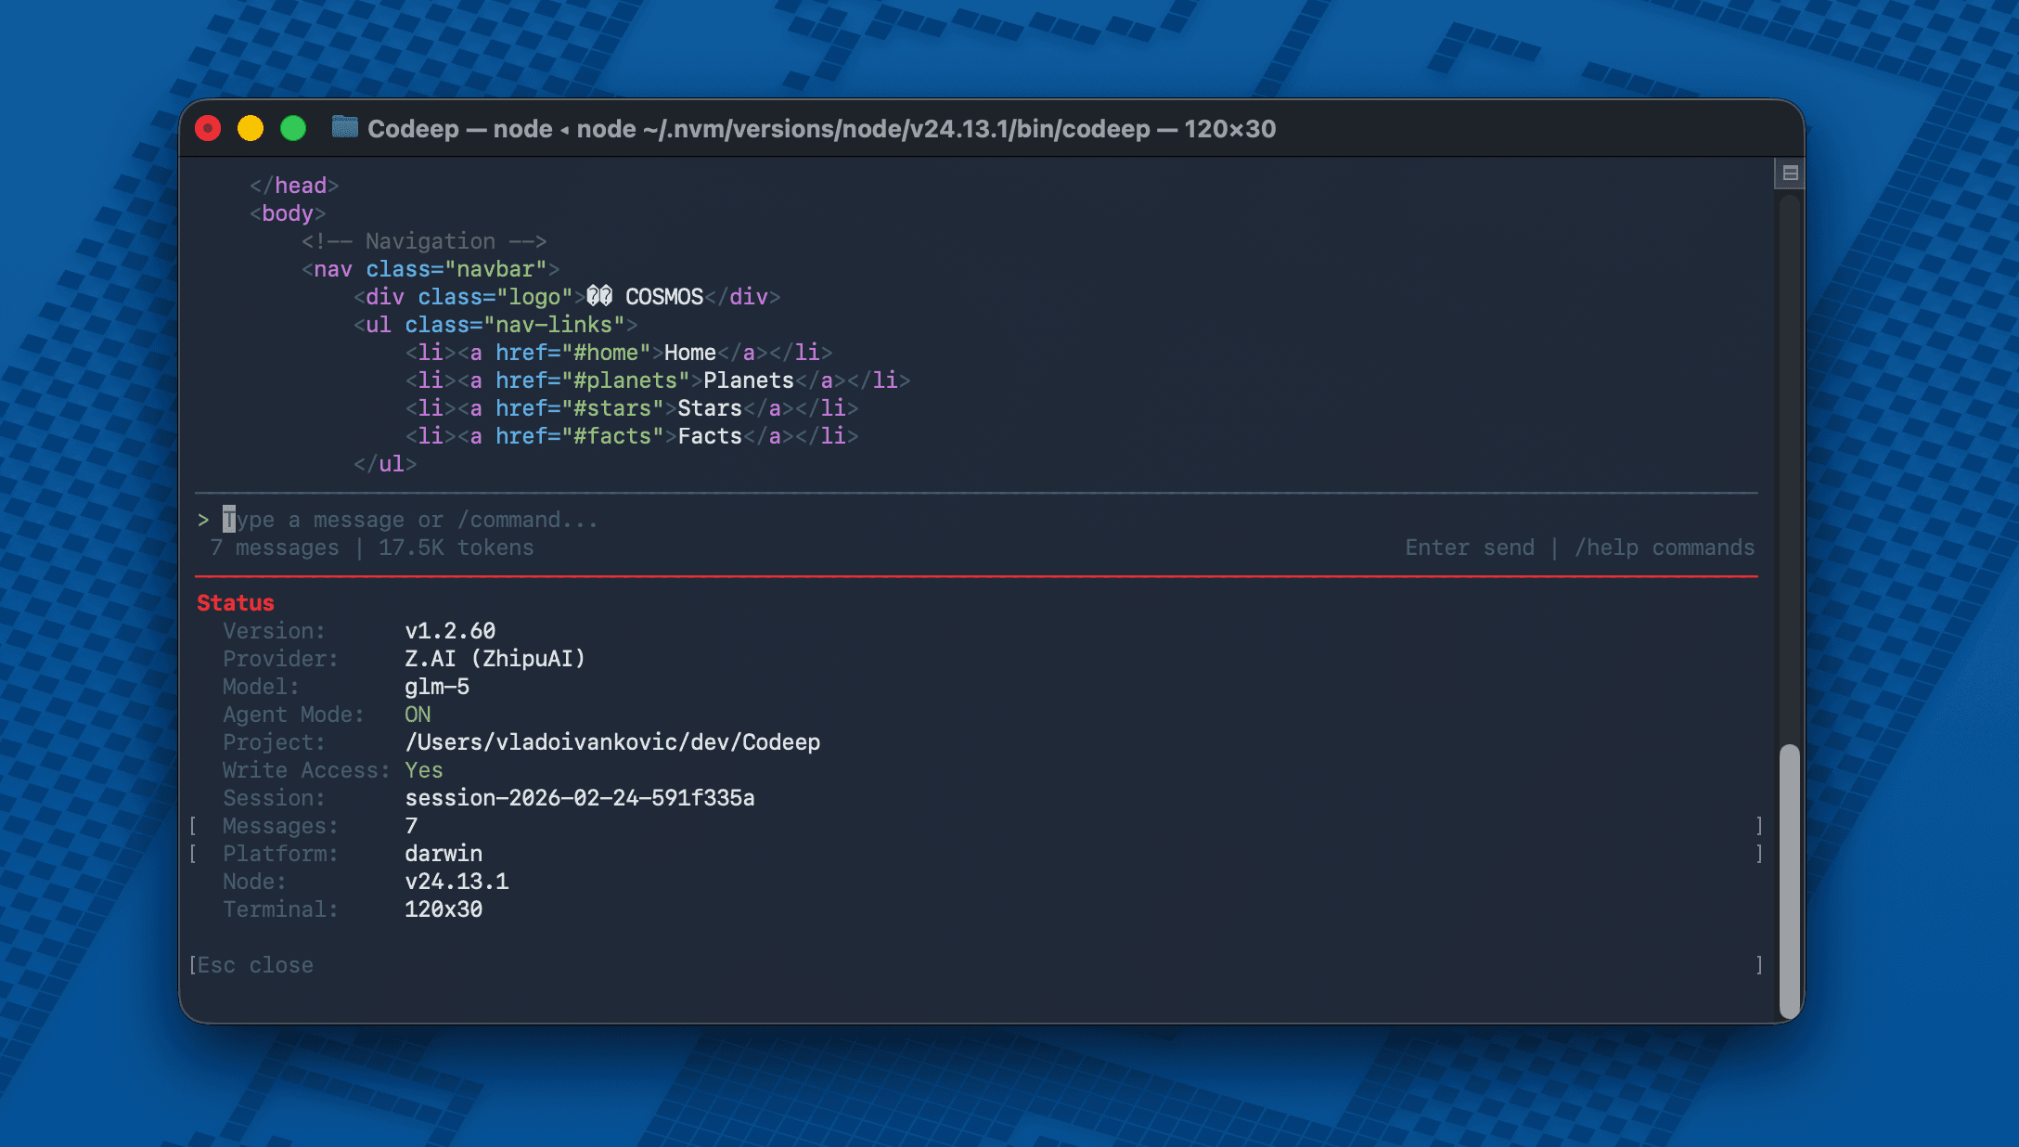2019x1147 pixels.
Task: Click the prompt arrow before the message input
Action: click(x=204, y=519)
